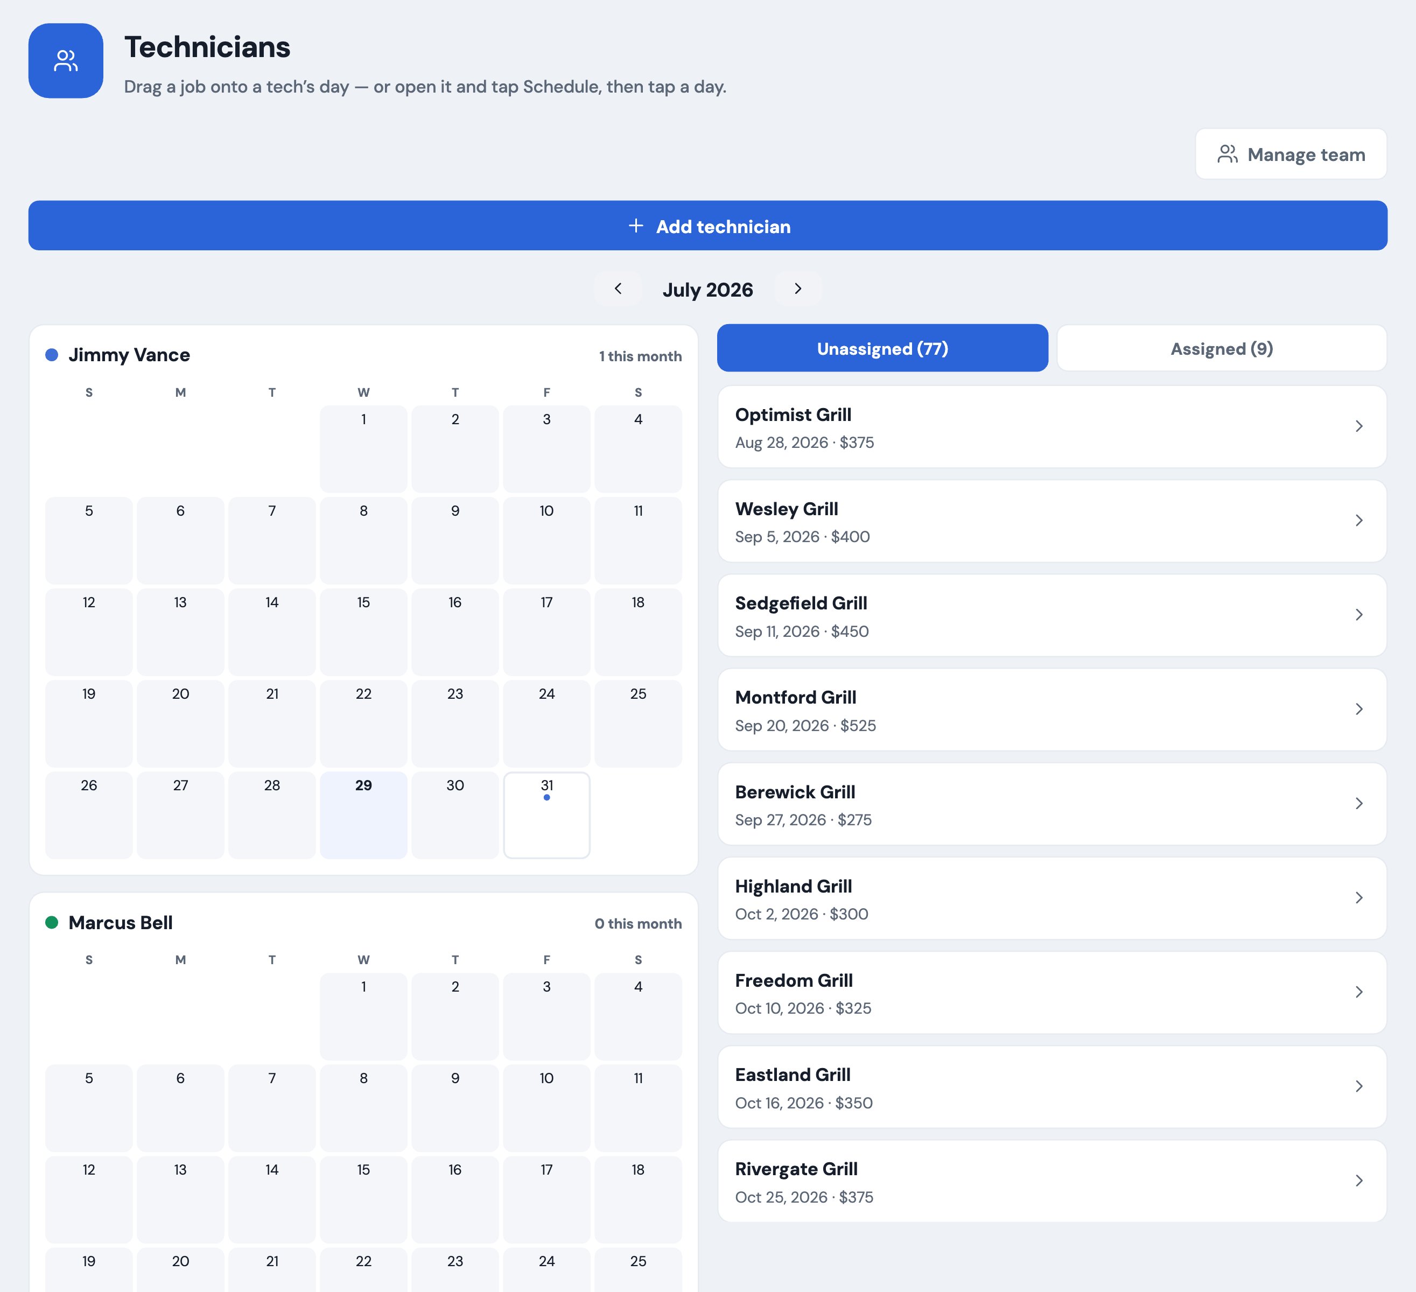Image resolution: width=1416 pixels, height=1292 pixels.
Task: Expand the Rivergate Grill job chevron
Action: pyautogui.click(x=1359, y=1181)
